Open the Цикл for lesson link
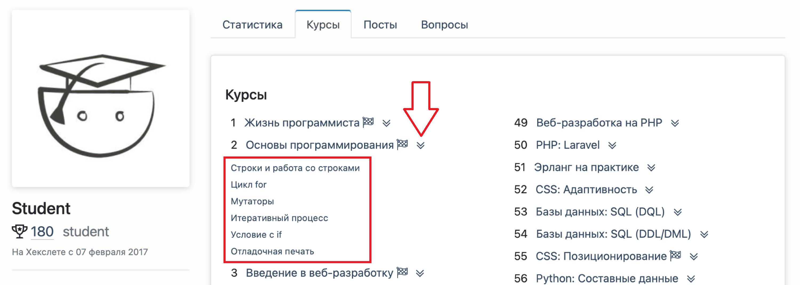 [x=249, y=185]
